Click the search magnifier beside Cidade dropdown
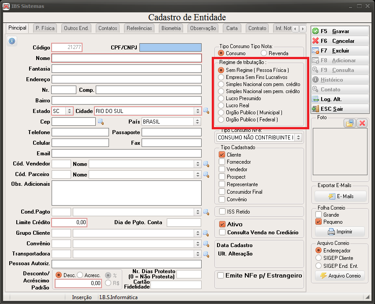 [x=206, y=111]
